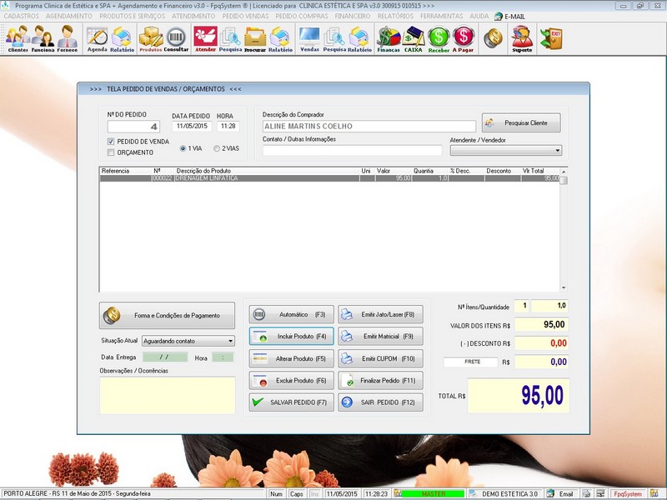Click the Email icon in status bar
Image resolution: width=667 pixels, height=500 pixels.
click(560, 494)
